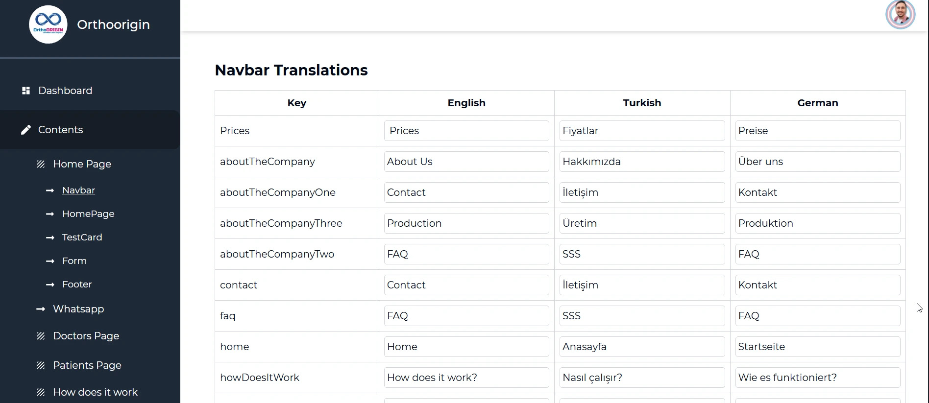Open the Whatsapp settings link

coord(78,309)
